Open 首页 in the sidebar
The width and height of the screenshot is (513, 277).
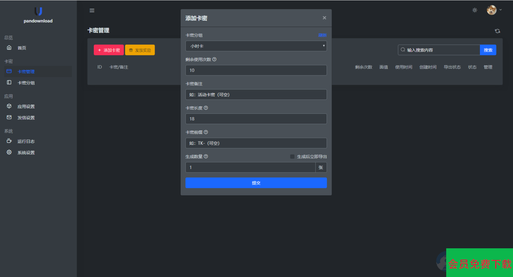click(22, 48)
